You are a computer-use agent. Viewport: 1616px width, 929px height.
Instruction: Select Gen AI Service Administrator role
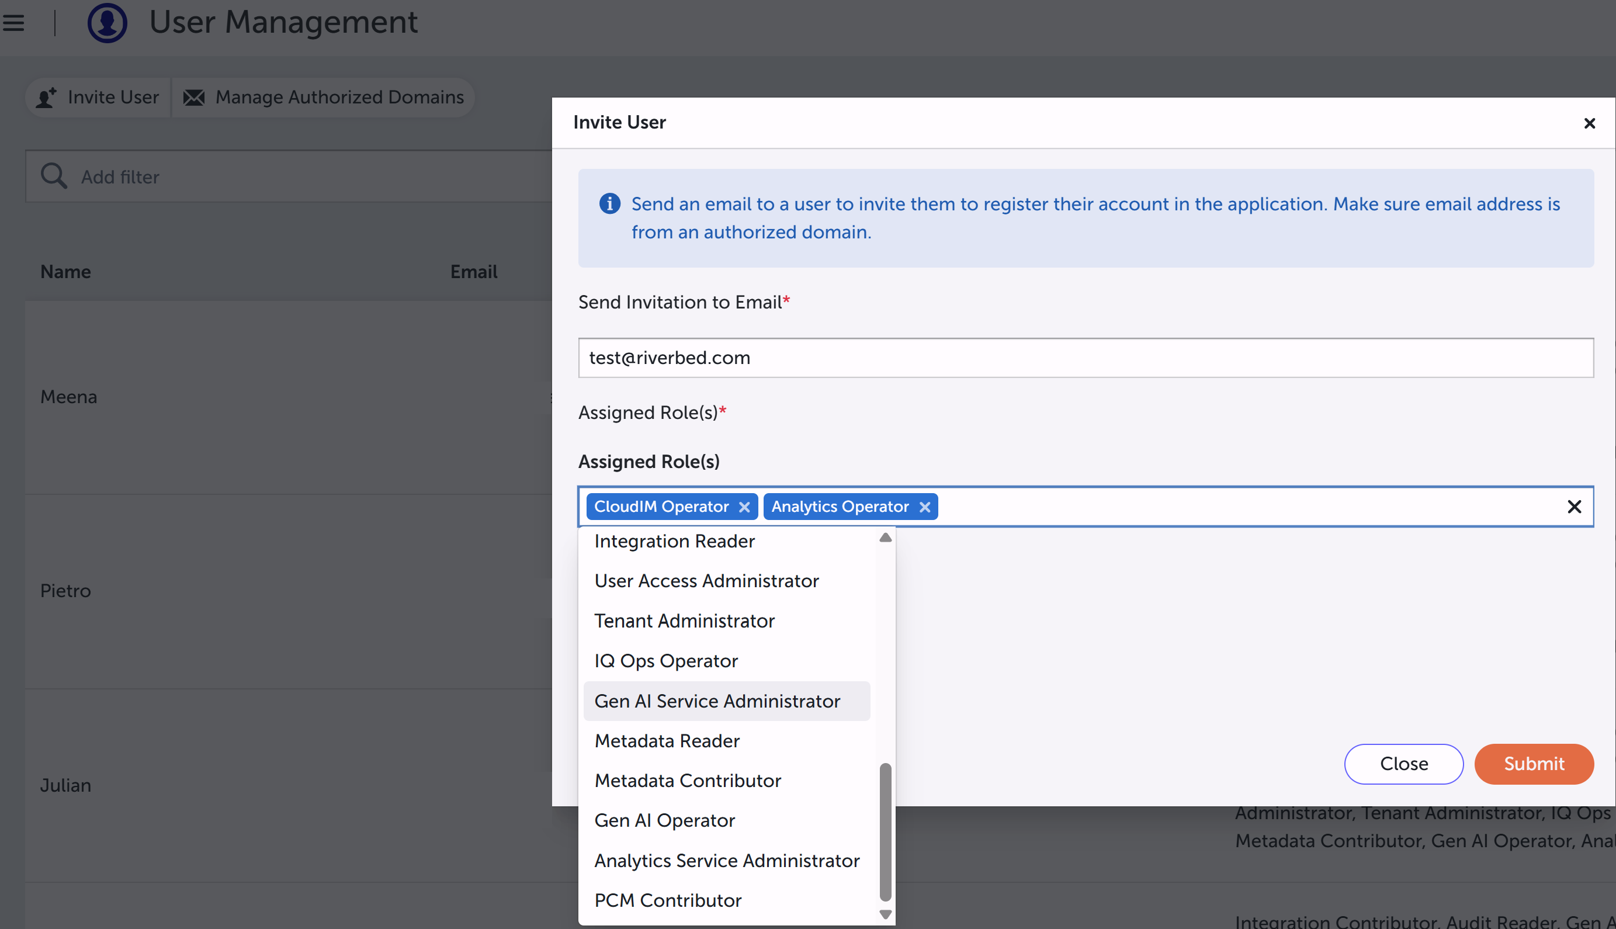click(x=727, y=701)
